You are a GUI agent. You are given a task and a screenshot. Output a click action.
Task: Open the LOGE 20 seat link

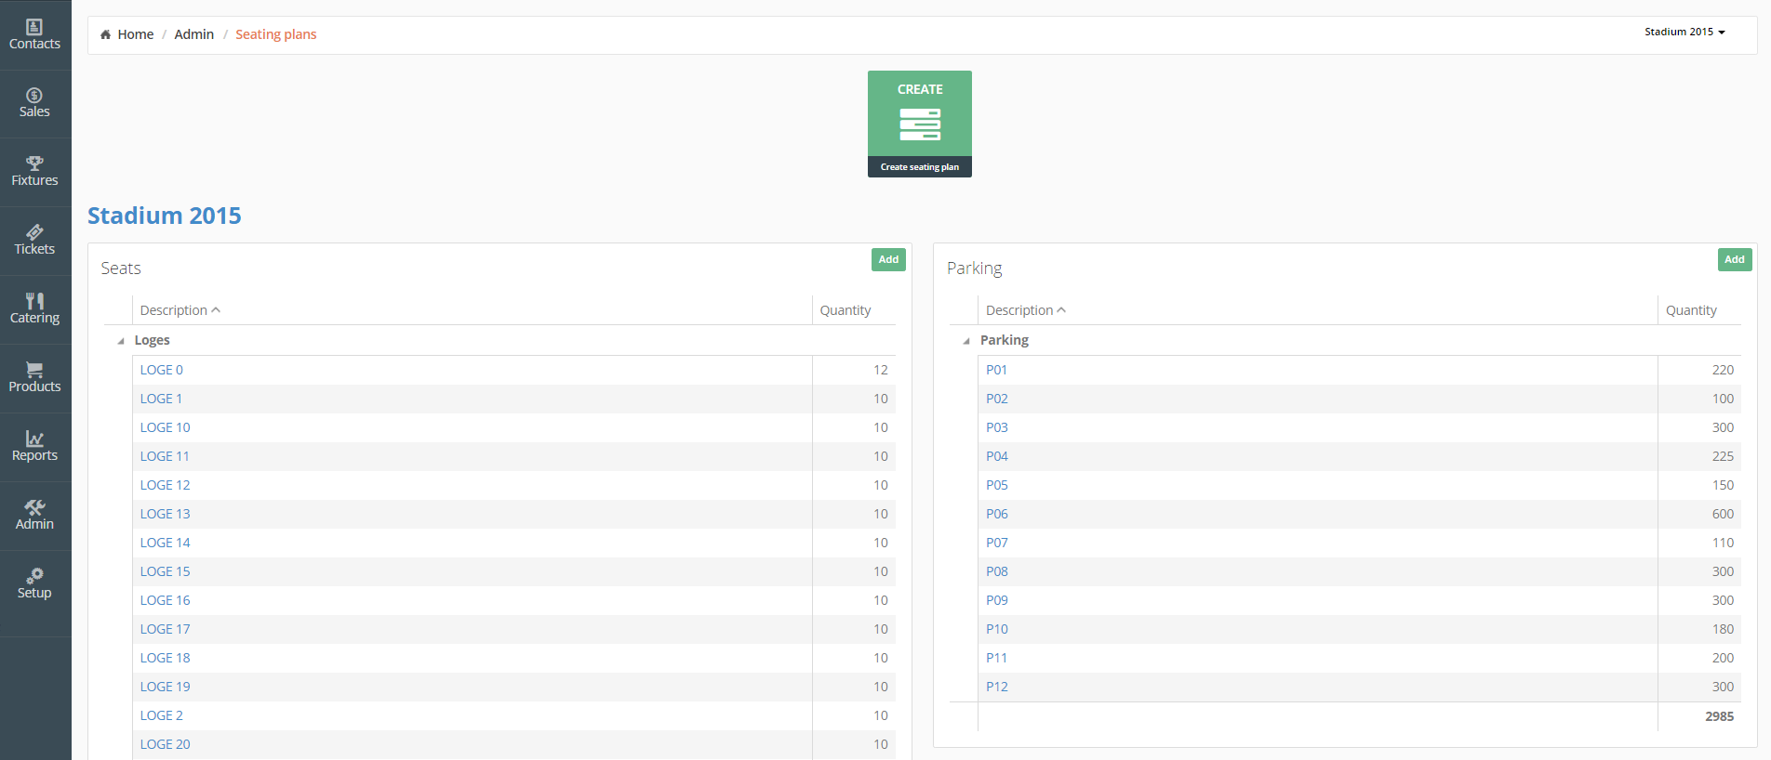coord(165,744)
